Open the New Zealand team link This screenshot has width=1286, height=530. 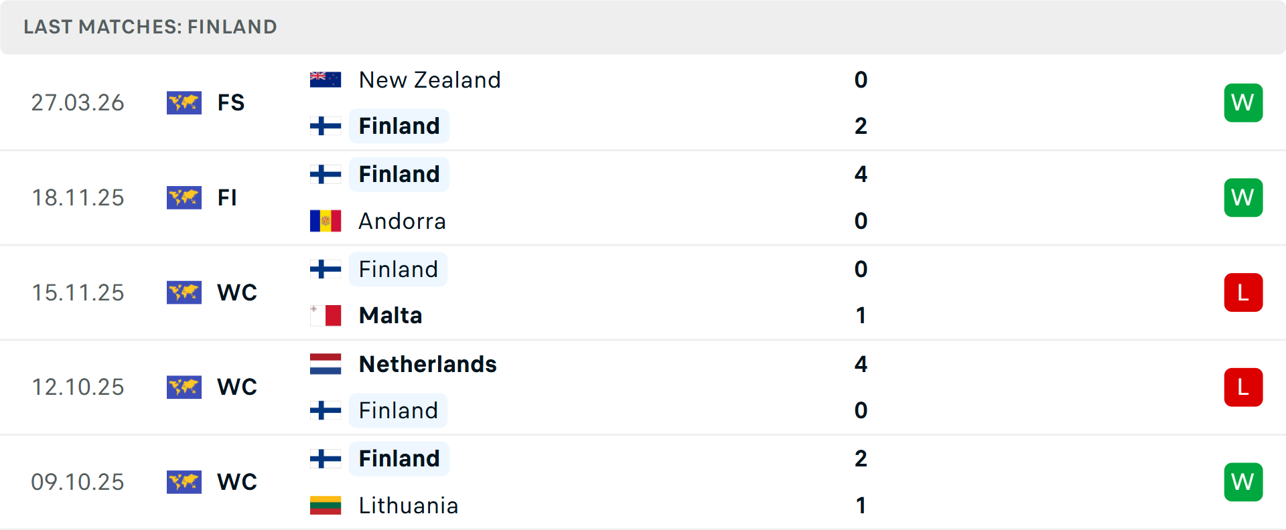click(429, 80)
